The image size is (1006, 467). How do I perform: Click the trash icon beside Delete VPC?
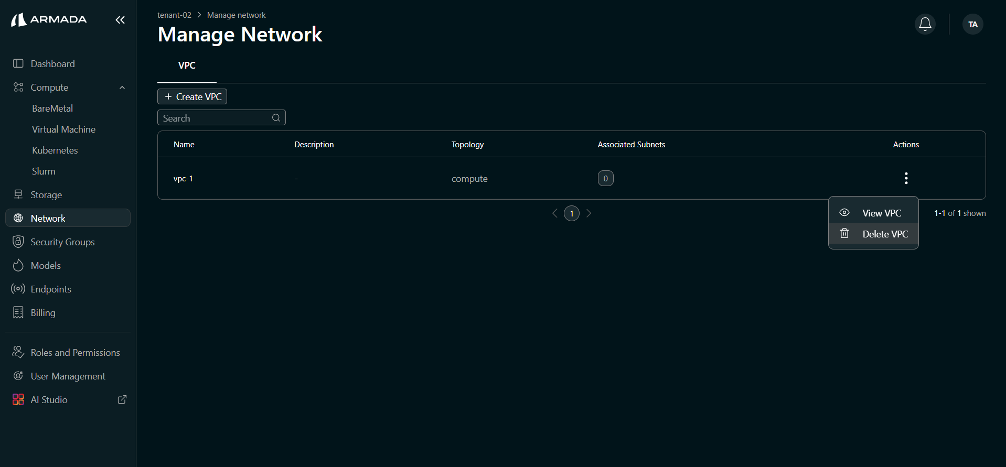click(844, 234)
